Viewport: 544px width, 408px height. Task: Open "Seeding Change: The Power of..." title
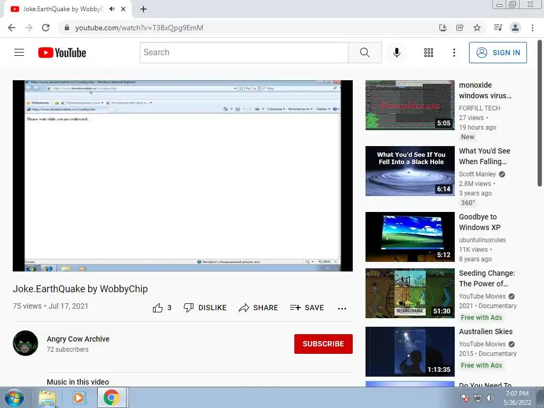click(x=487, y=278)
